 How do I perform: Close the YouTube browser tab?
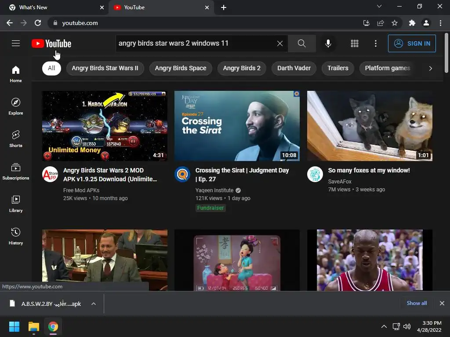coord(207,7)
